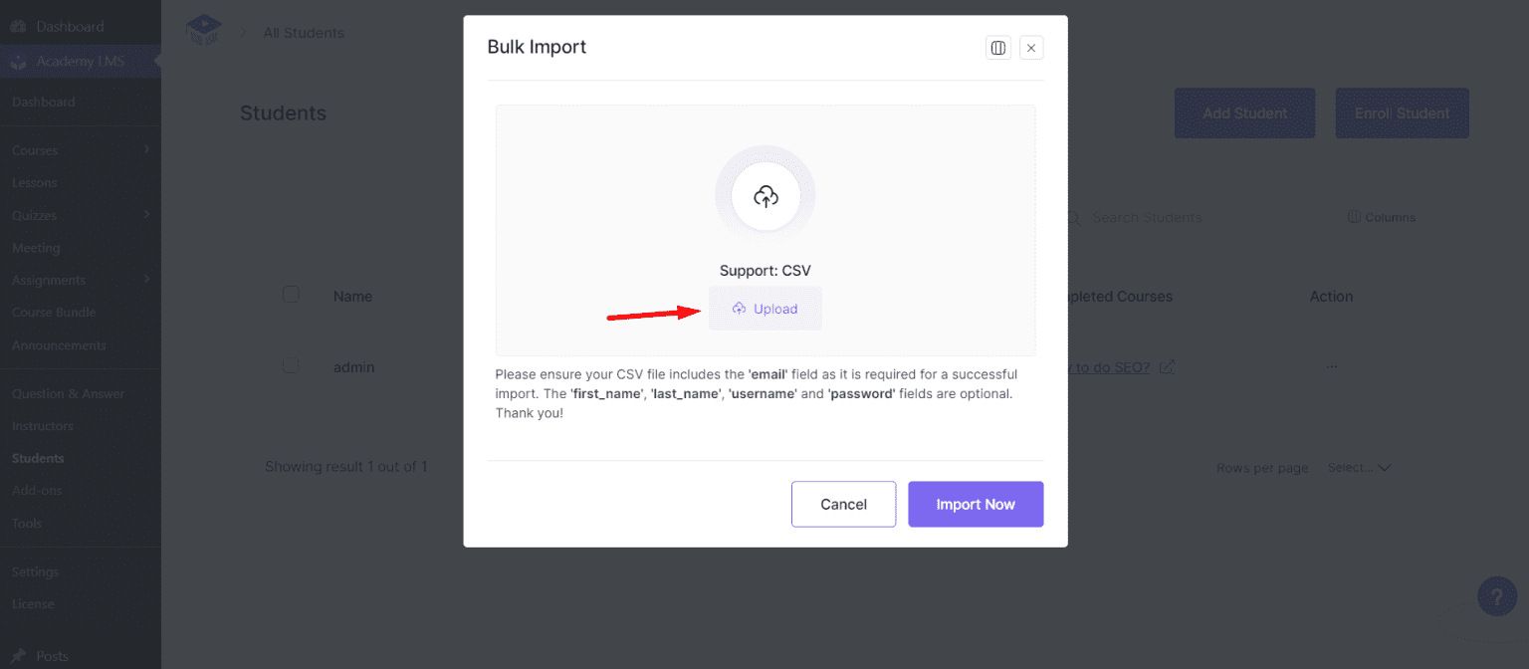The width and height of the screenshot is (1529, 669).
Task: Click the external link icon beside 'to do SEO?'
Action: pos(1166,366)
